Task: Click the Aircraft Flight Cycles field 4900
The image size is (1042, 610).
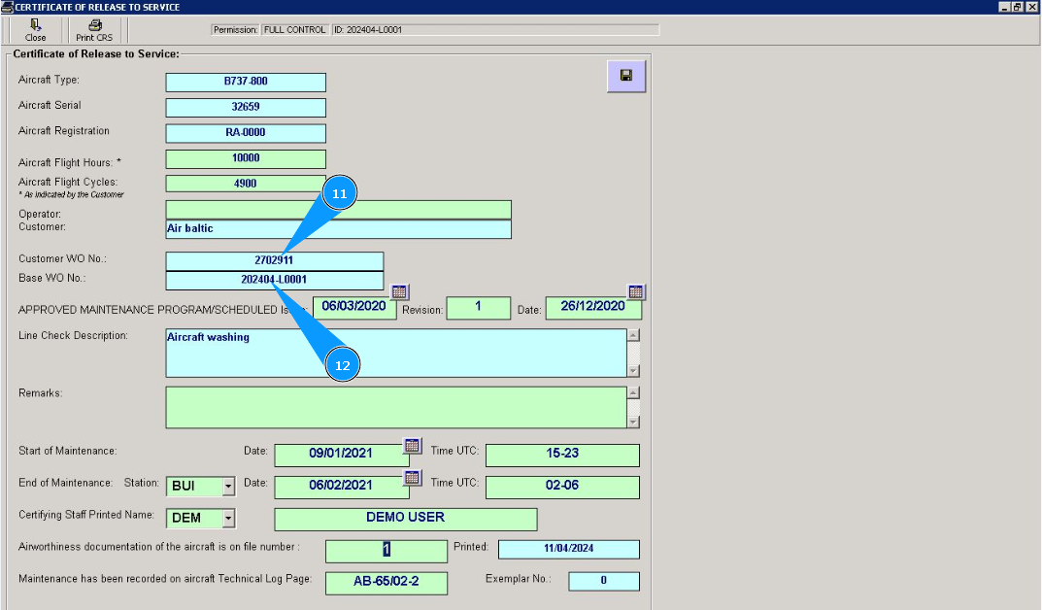Action: pyautogui.click(x=246, y=184)
